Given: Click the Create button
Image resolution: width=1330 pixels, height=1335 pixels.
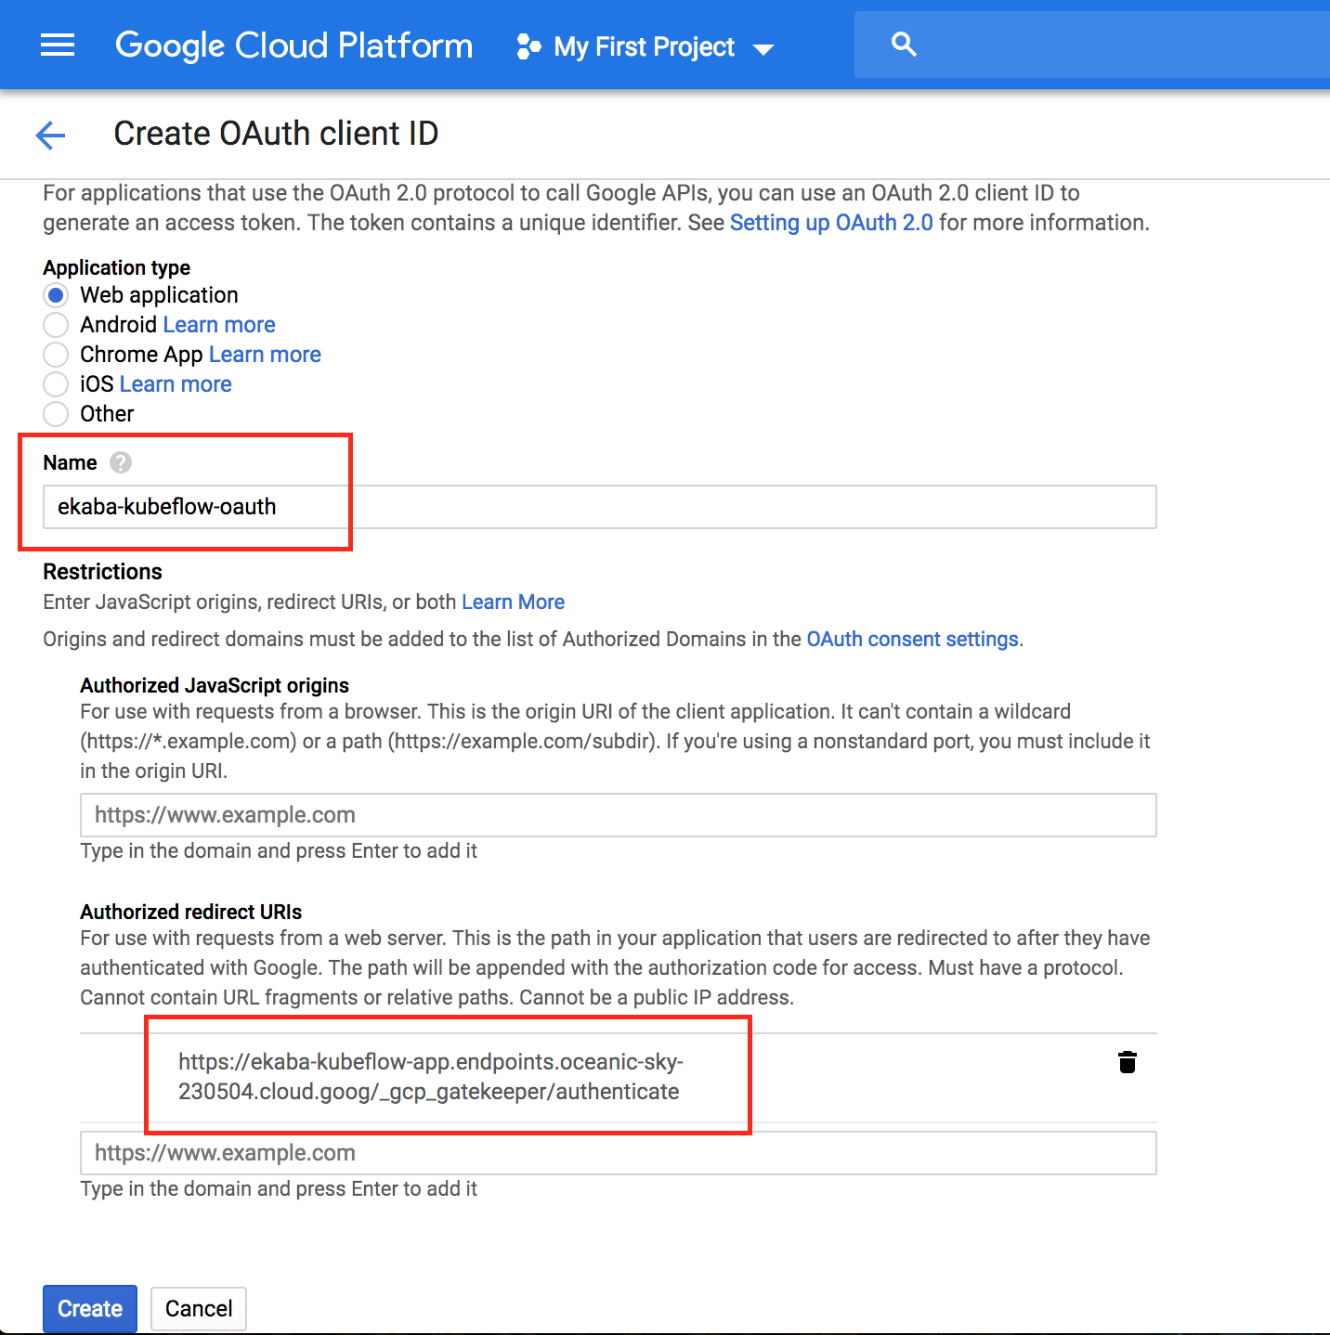Looking at the screenshot, I should pyautogui.click(x=90, y=1309).
